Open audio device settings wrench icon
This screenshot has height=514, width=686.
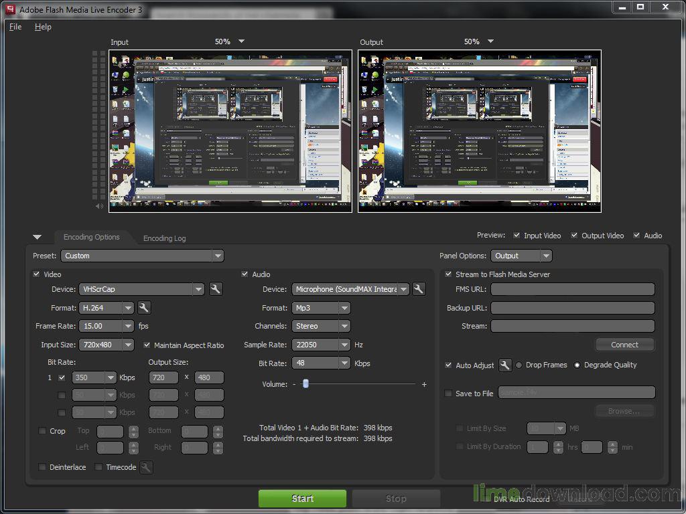point(417,288)
